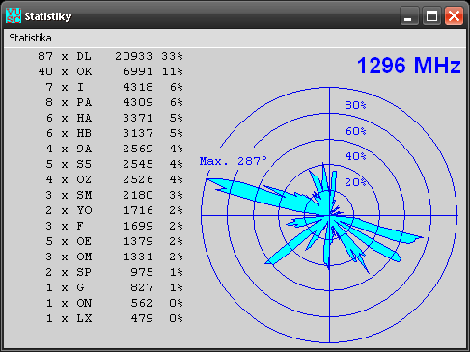
Task: Open the Statistika menu
Action: click(x=30, y=38)
